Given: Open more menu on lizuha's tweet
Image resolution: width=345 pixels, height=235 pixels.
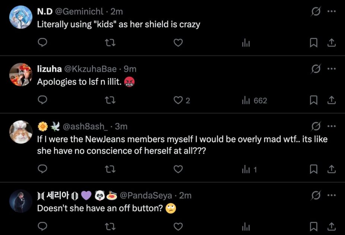Looking at the screenshot, I should (331, 69).
